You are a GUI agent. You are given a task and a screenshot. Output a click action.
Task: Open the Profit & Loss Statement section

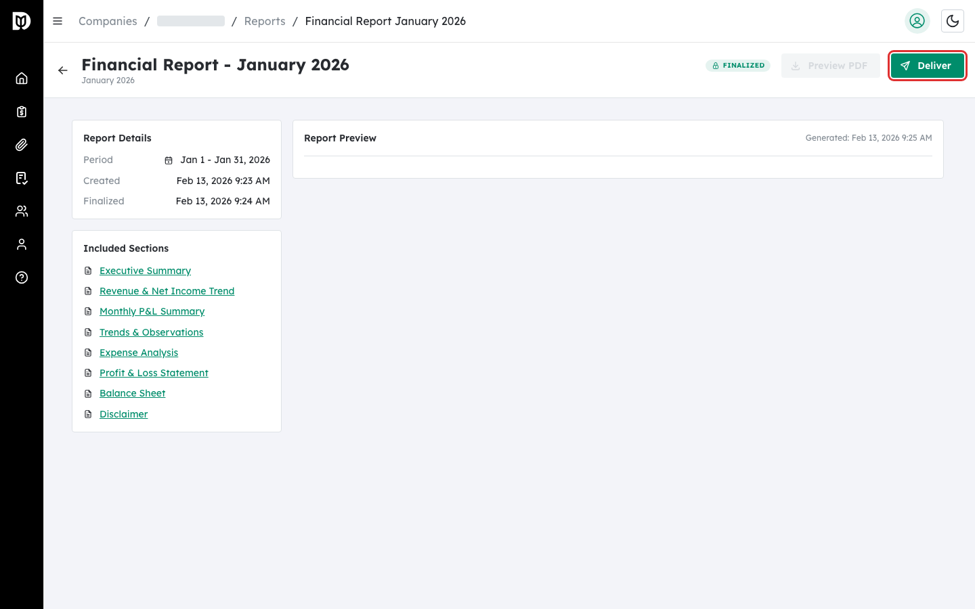pyautogui.click(x=154, y=372)
